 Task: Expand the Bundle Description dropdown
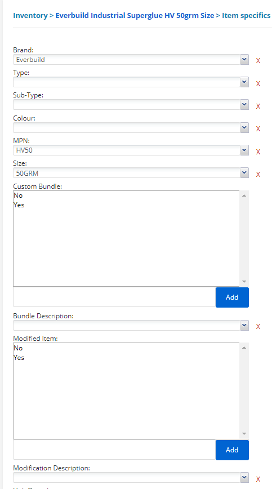click(x=244, y=325)
